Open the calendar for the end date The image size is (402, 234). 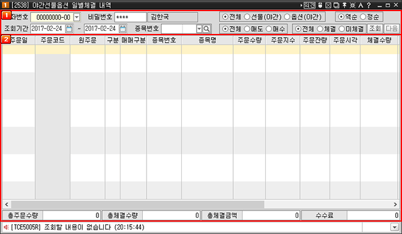tap(123, 28)
